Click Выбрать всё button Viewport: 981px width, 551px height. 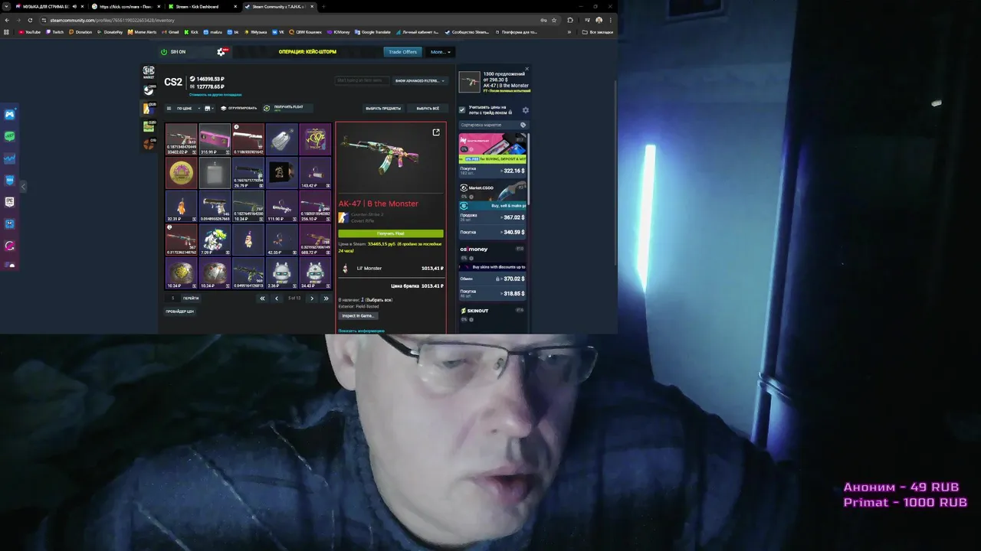coord(428,109)
